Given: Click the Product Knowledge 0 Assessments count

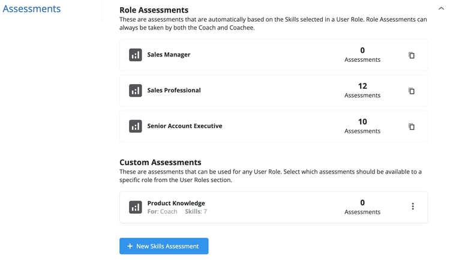Looking at the screenshot, I should pyautogui.click(x=362, y=207).
